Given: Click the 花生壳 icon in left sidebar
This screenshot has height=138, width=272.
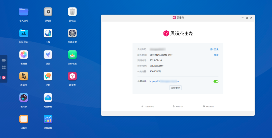Looking at the screenshot, I should [x=4, y=78].
